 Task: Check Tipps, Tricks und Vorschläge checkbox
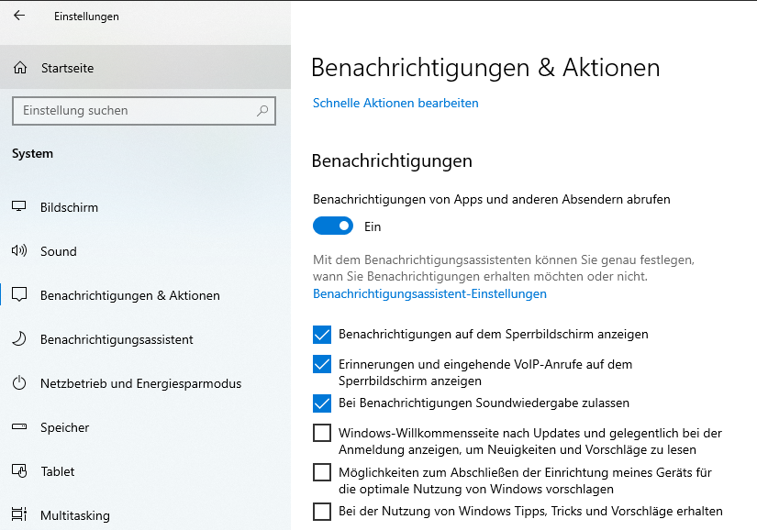[x=322, y=512]
